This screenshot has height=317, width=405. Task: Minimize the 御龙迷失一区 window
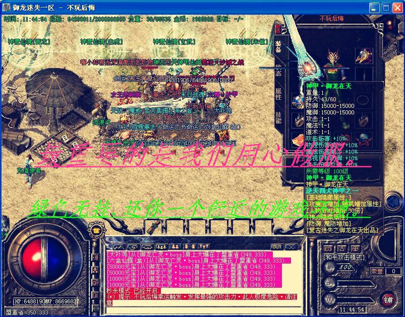(x=374, y=8)
